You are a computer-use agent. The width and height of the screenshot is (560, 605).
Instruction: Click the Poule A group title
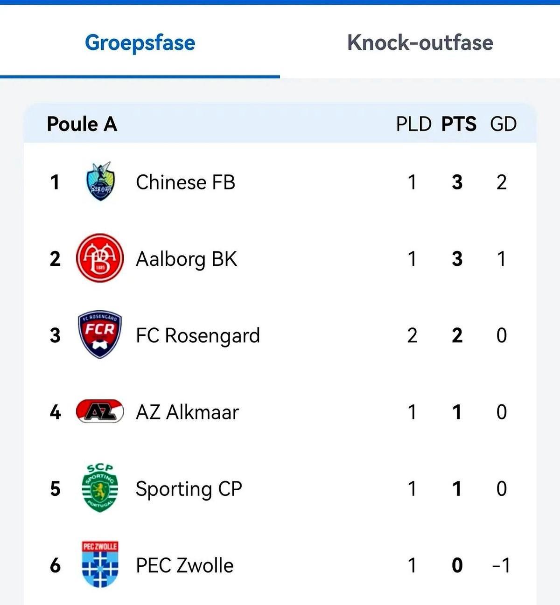click(x=82, y=124)
